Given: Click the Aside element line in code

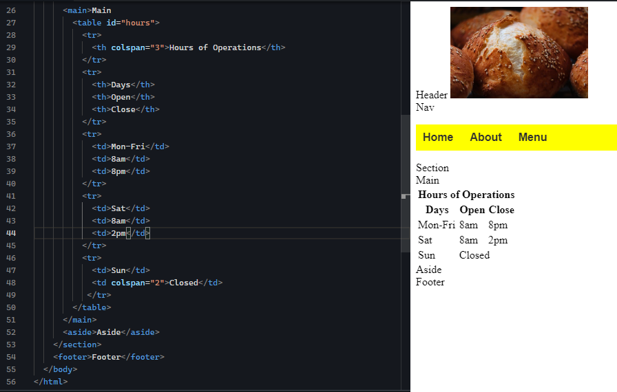Looking at the screenshot, I should (111, 332).
